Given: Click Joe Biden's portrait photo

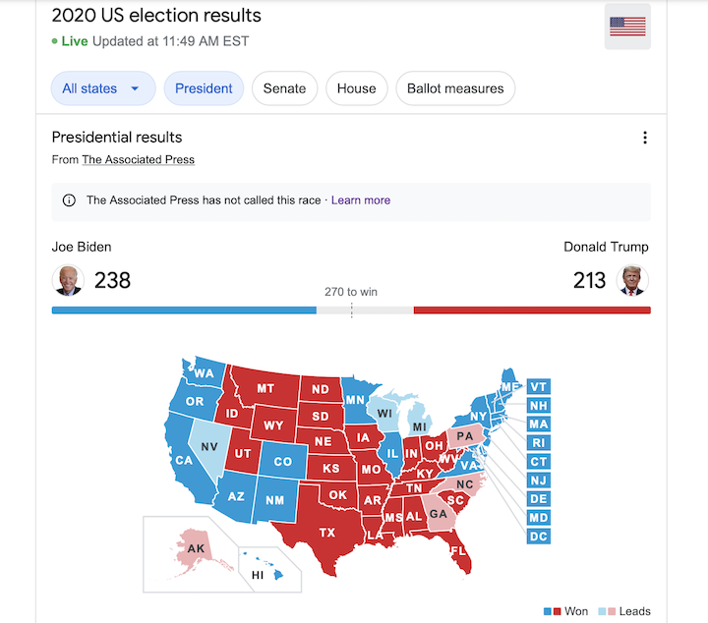Looking at the screenshot, I should tap(68, 281).
